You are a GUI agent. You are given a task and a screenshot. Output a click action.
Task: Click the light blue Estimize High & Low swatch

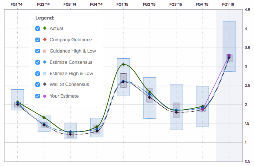click(x=45, y=74)
